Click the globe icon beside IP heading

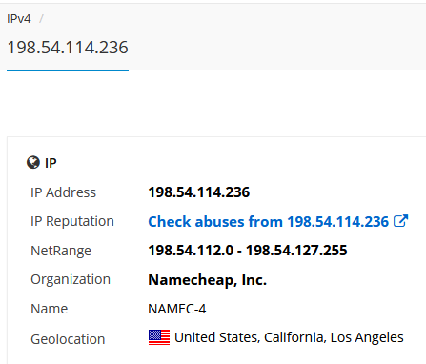click(33, 163)
